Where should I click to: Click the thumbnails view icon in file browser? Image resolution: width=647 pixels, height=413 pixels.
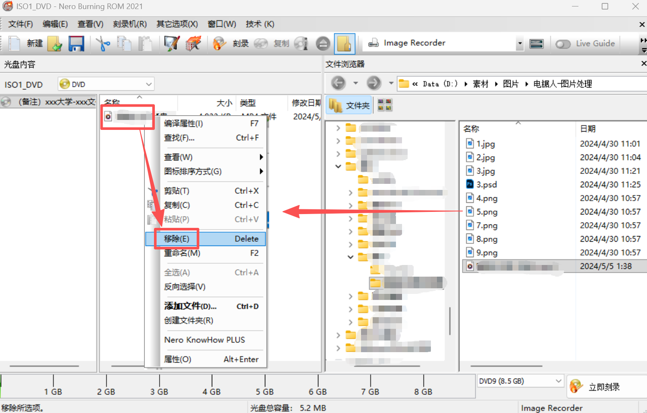click(385, 105)
